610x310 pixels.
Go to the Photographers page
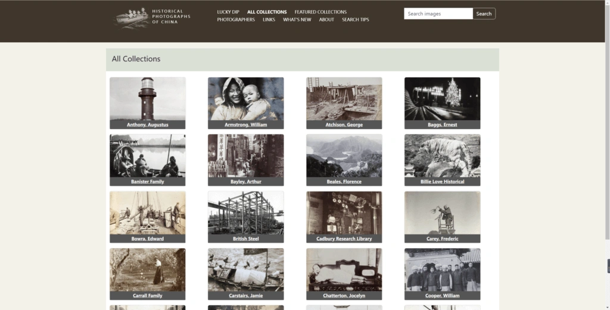coord(236,20)
